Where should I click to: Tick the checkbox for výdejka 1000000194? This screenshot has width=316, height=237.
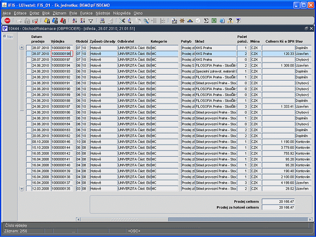28,65
